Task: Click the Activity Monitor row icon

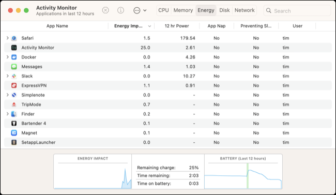Action: tap(14, 48)
